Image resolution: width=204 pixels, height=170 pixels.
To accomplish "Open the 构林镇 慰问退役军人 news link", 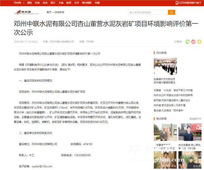I will (x=170, y=105).
